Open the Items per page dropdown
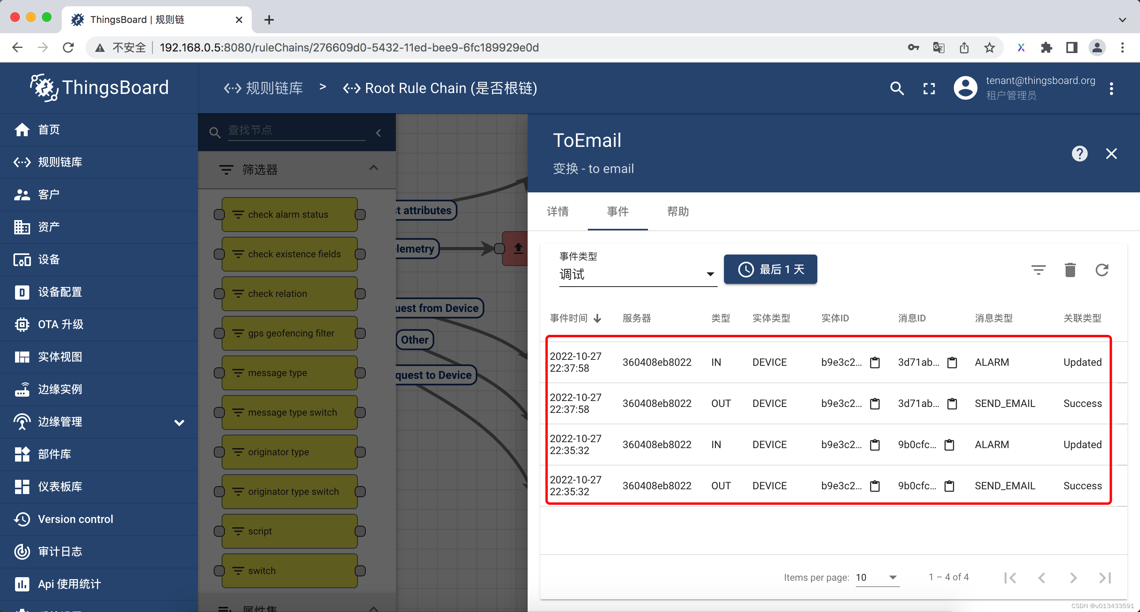Viewport: 1140px width, 612px height. click(877, 578)
